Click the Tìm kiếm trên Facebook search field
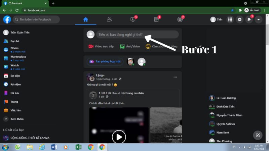 point(36,19)
